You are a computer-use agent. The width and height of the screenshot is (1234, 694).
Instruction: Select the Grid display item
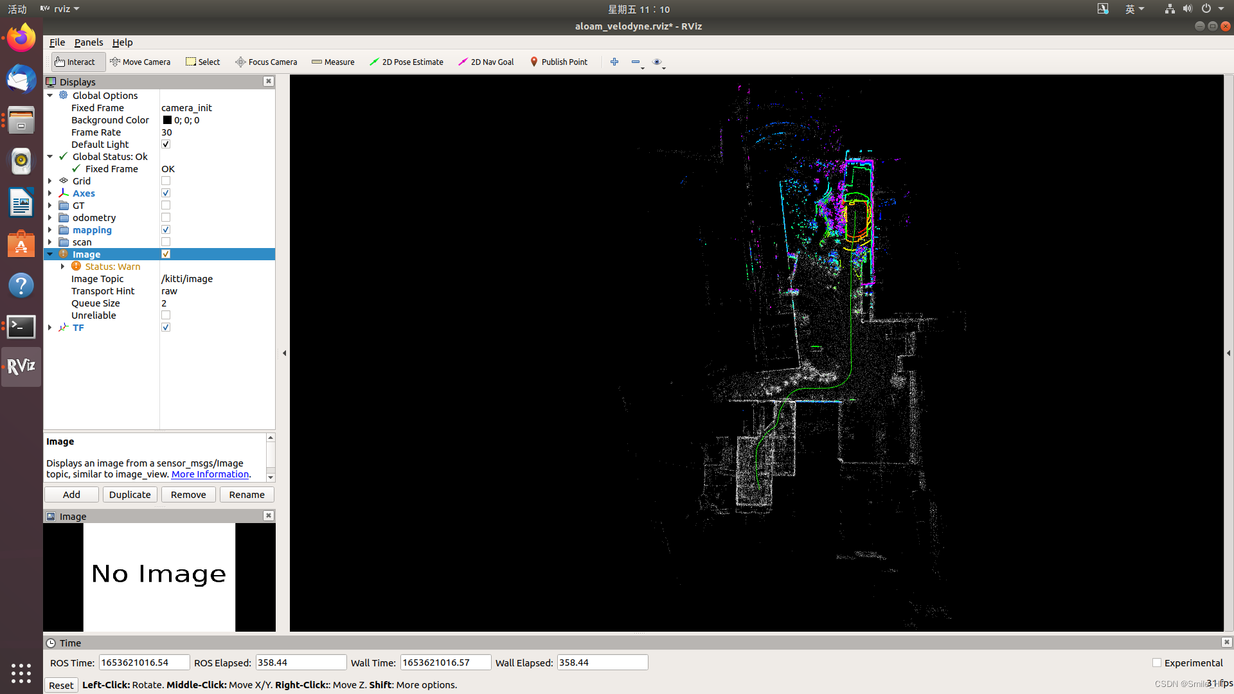82,181
